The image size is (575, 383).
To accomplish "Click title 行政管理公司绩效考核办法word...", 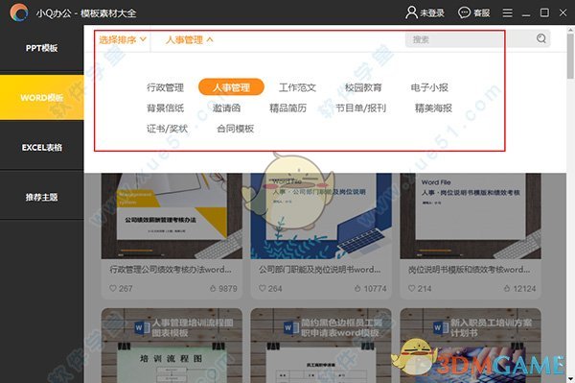I will [171, 270].
